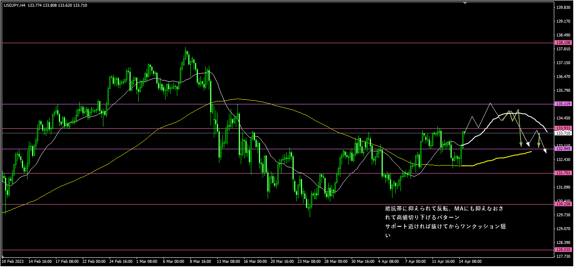Click the chart shift triangle marker at top

(465, 3)
